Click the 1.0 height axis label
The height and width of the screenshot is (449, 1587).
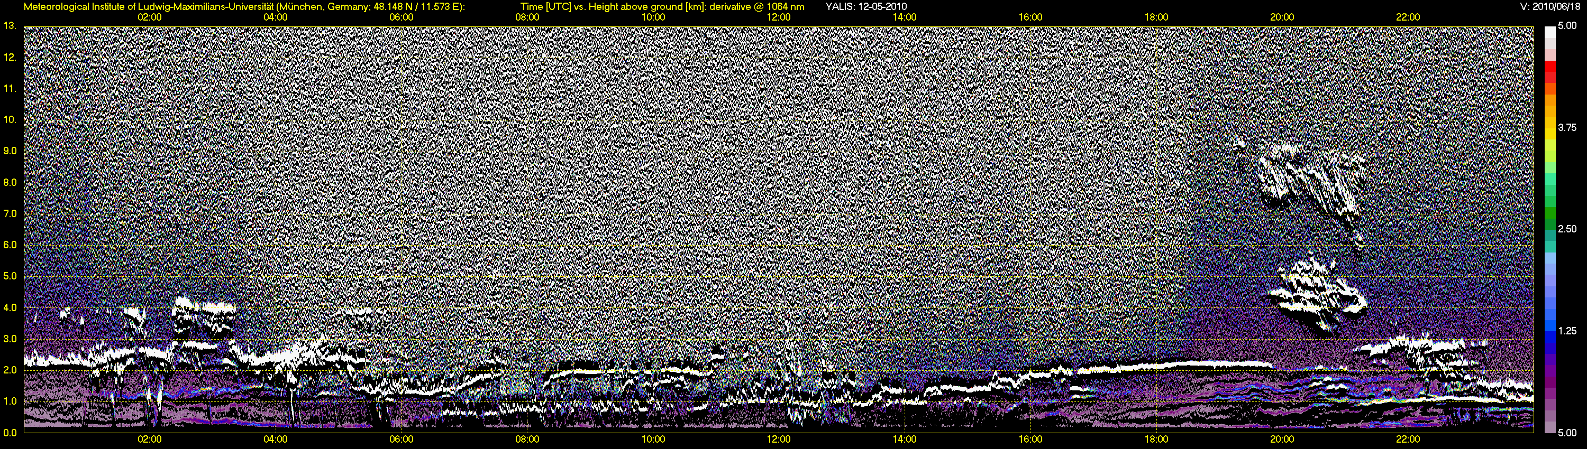[x=9, y=401]
